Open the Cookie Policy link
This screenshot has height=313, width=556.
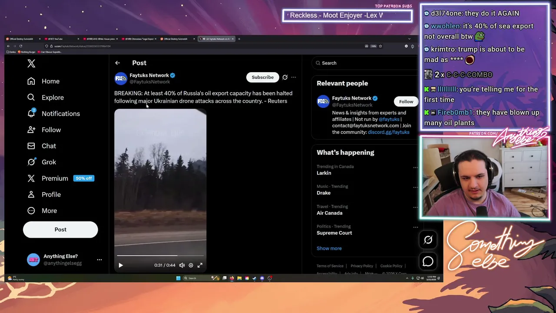click(391, 266)
